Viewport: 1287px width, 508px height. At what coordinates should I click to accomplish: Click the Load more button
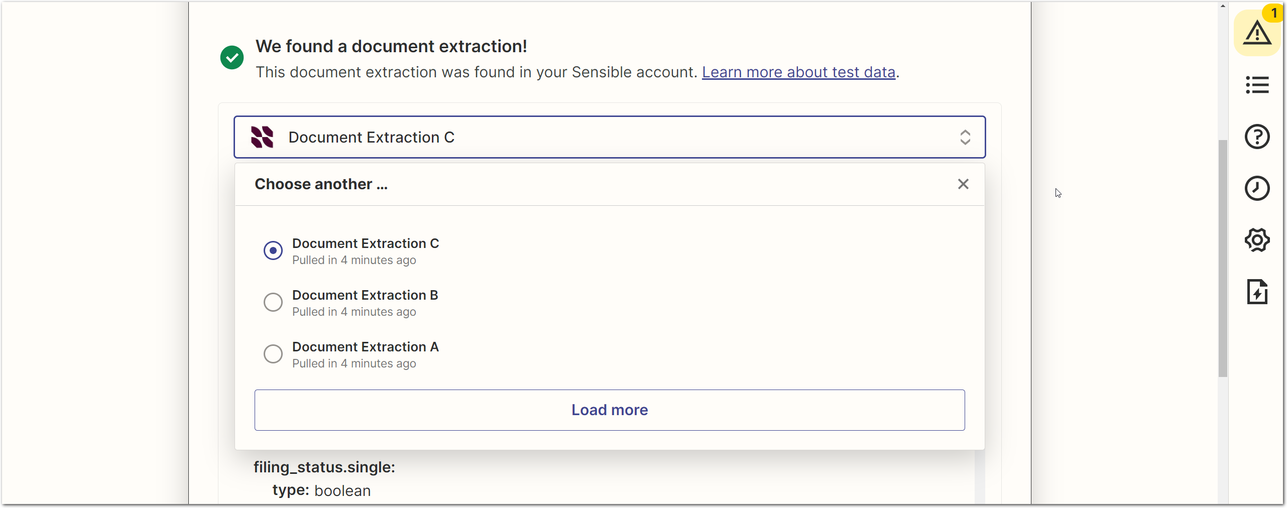609,410
